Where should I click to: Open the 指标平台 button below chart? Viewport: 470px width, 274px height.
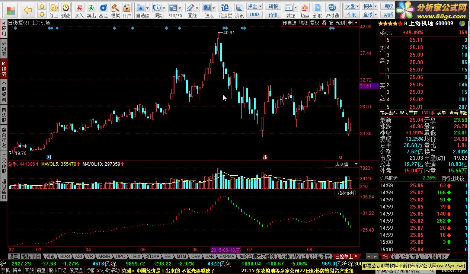(31, 257)
